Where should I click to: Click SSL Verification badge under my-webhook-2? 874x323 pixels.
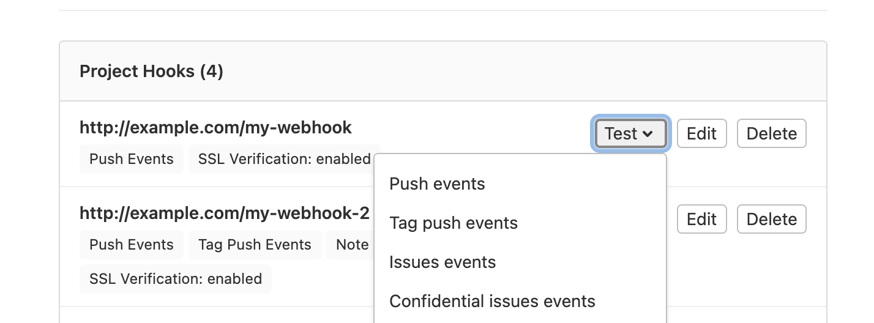coord(176,279)
